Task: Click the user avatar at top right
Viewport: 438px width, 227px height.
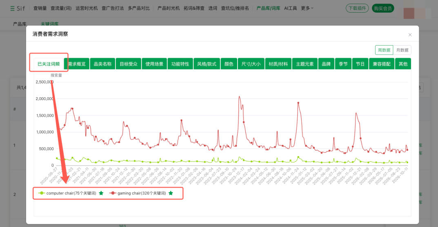Action: click(x=409, y=13)
